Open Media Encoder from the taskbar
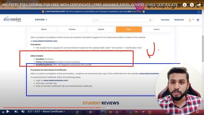 pyautogui.click(x=123, y=112)
